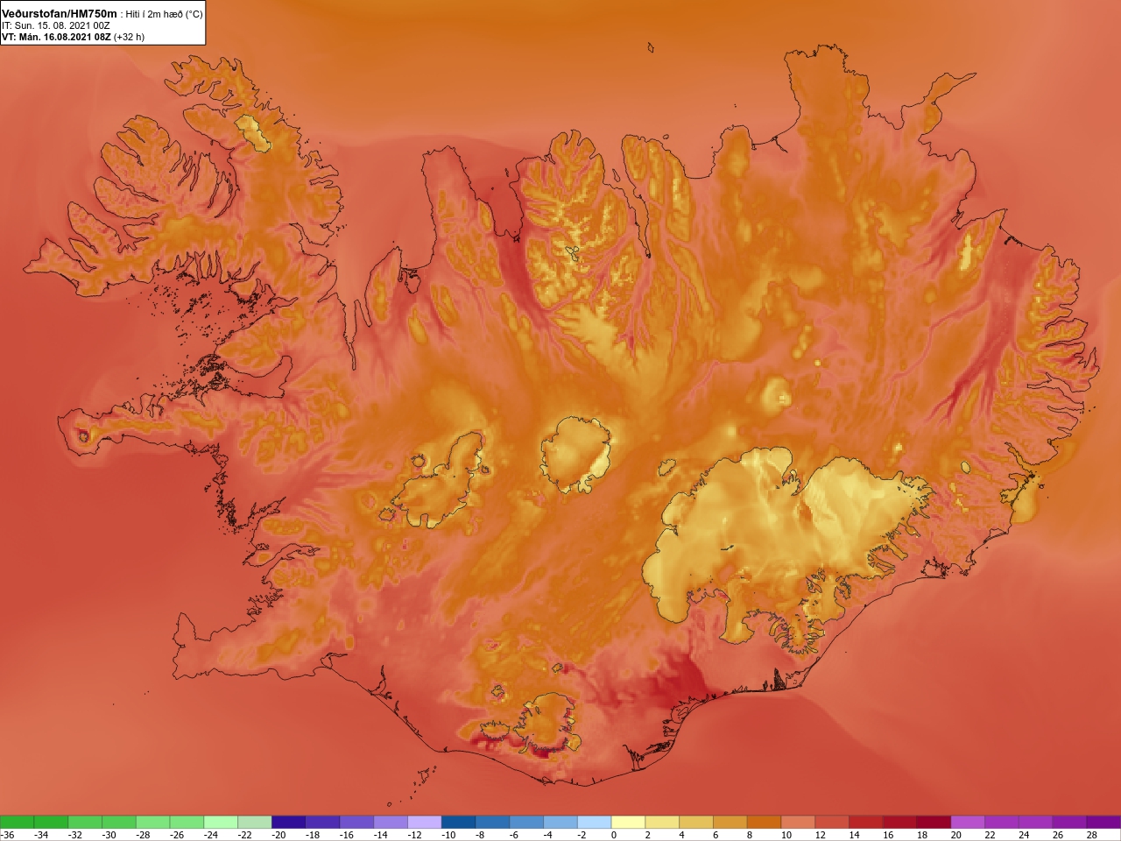Click the violet swatch between -16 and -14

[x=356, y=822]
